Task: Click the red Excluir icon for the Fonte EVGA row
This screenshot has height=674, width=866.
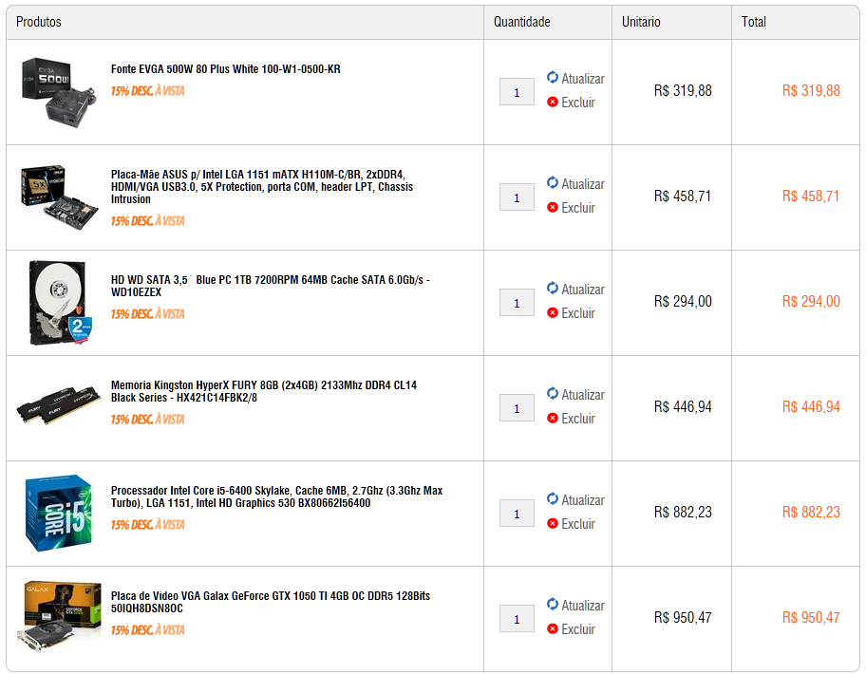Action: 553,103
